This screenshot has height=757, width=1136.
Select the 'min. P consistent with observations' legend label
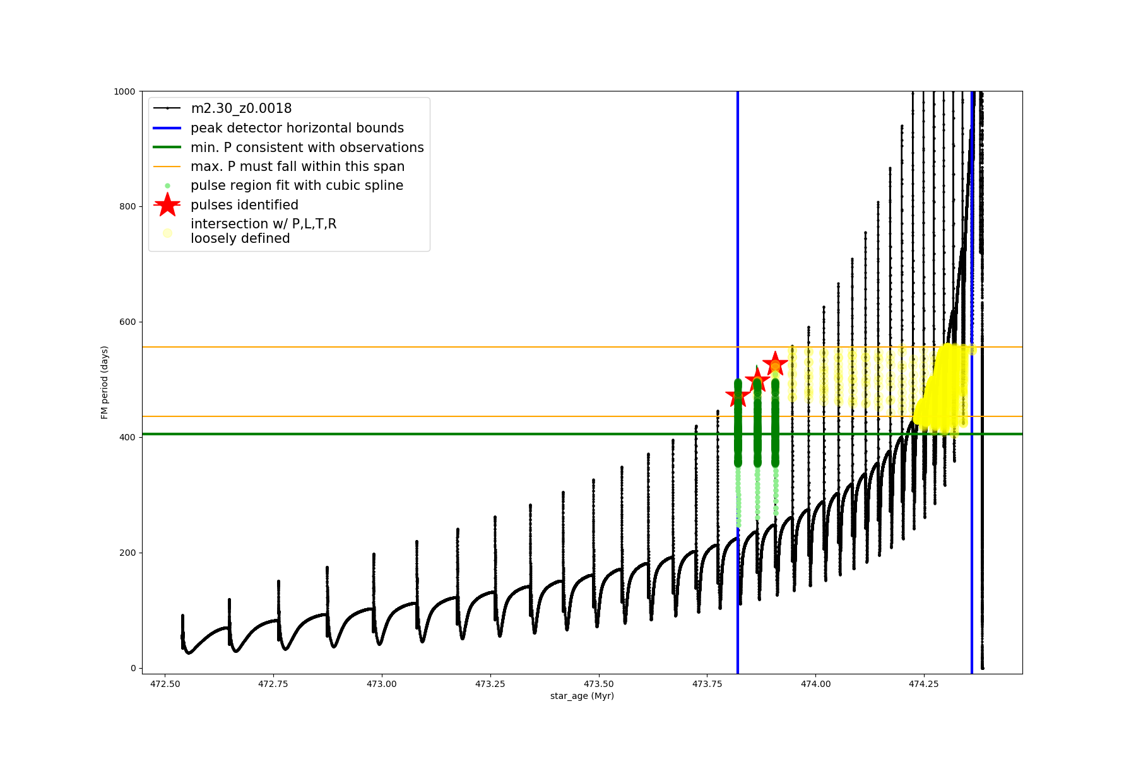tap(307, 148)
